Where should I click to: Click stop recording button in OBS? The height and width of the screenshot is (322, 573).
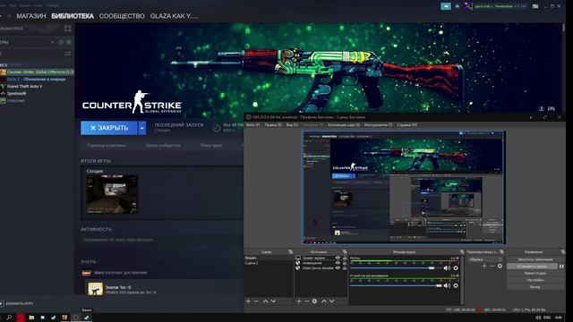tap(532, 267)
